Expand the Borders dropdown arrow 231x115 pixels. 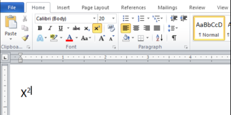[148, 38]
